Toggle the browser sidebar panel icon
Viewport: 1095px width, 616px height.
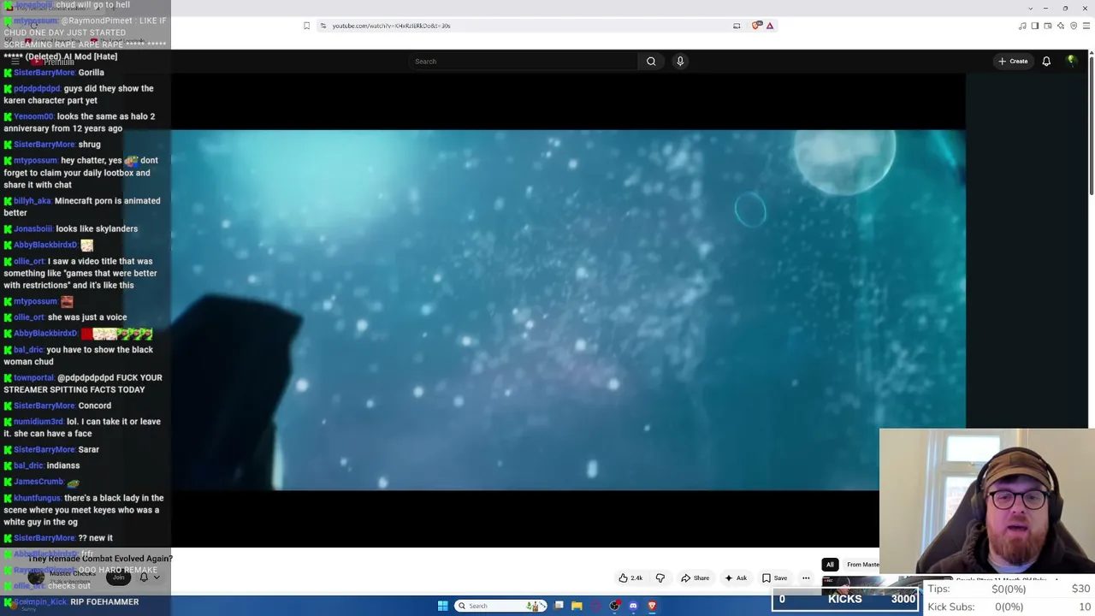point(1035,26)
